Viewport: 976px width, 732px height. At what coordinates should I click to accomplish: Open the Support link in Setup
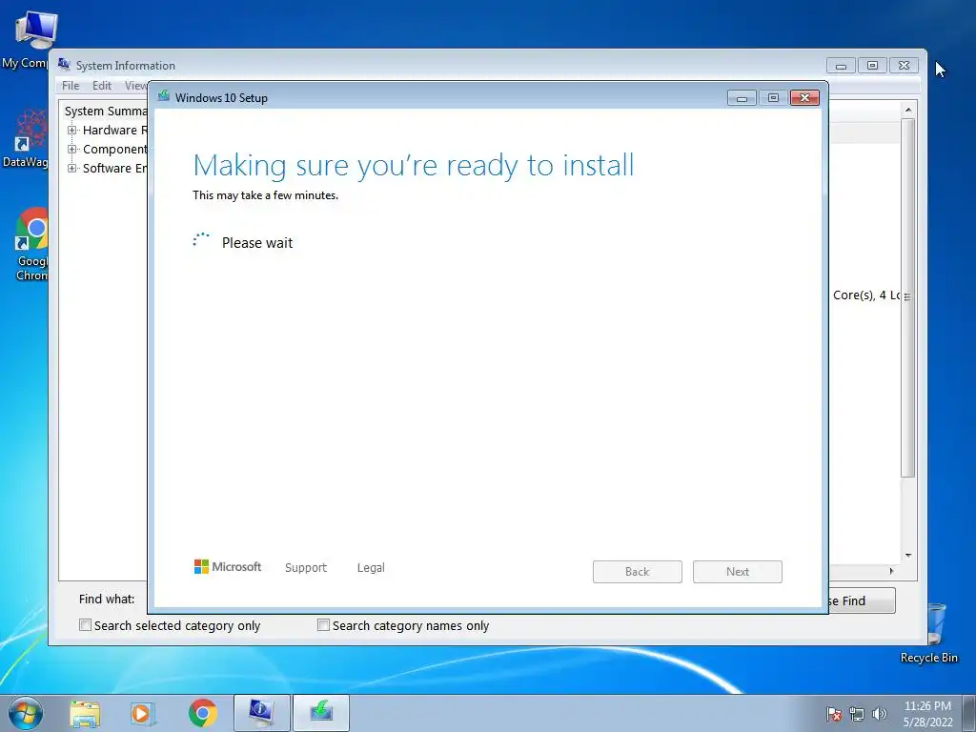(306, 567)
